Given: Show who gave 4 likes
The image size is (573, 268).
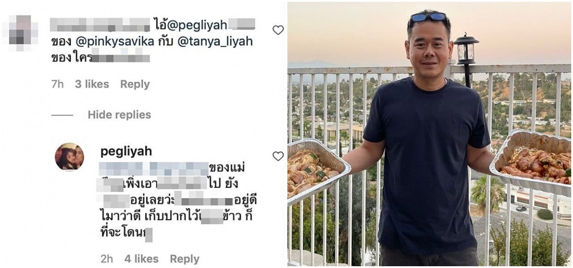Looking at the screenshot, I should pyautogui.click(x=141, y=259).
